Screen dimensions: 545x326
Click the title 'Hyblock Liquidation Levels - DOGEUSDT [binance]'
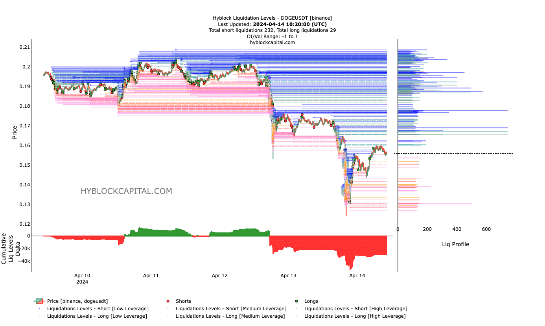pyautogui.click(x=272, y=18)
